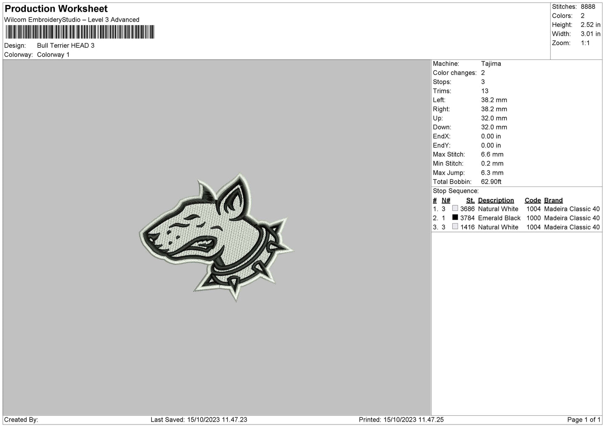Click the Total Bobbin value 62.90ft
605x427 pixels.
click(491, 182)
